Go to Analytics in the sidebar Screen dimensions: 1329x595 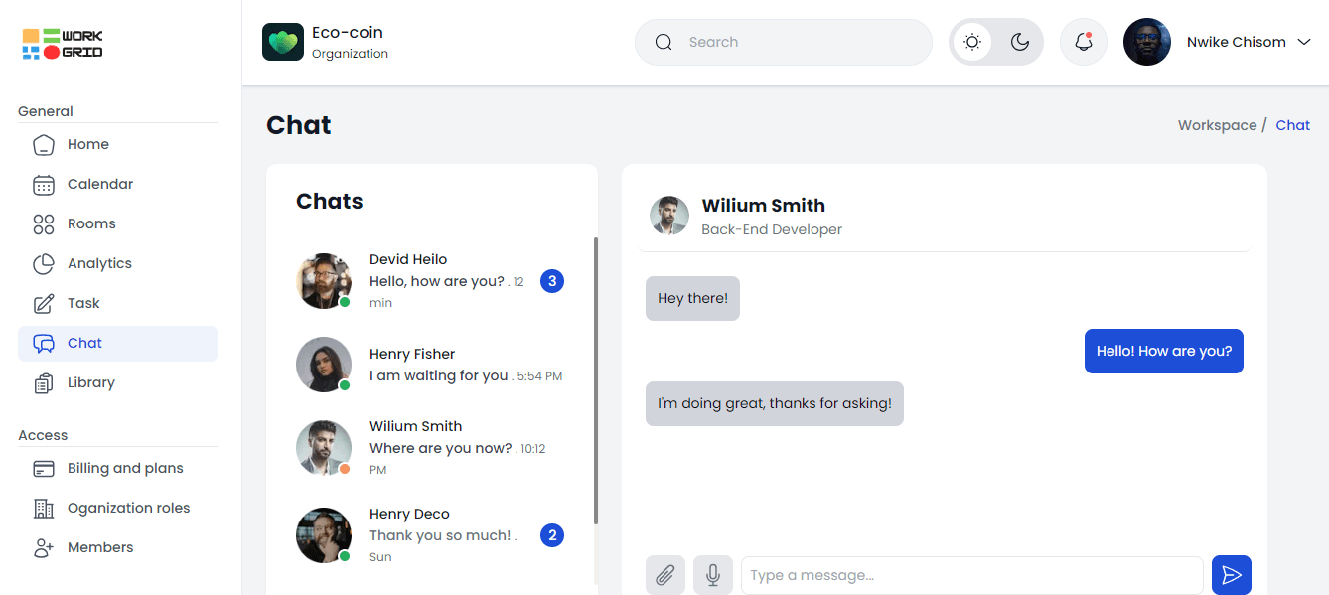click(x=99, y=263)
